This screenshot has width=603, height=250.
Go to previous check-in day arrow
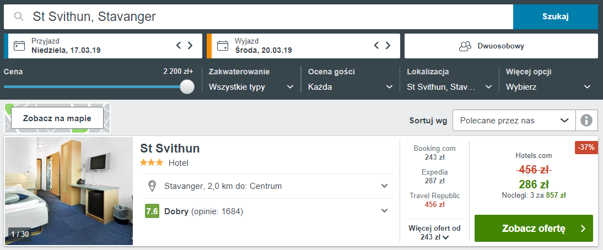(179, 46)
